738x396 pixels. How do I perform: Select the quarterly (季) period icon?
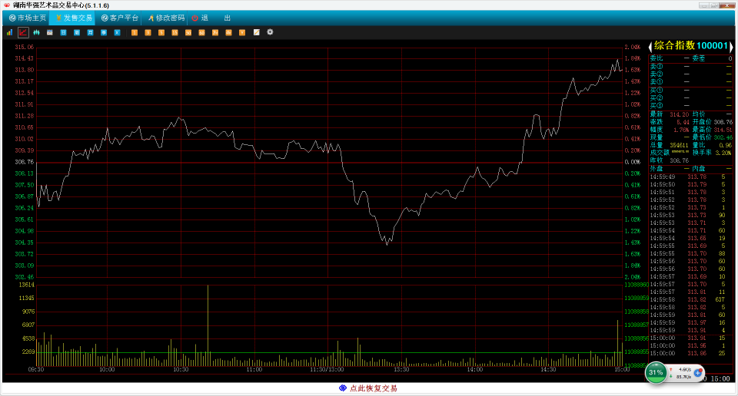[104, 32]
